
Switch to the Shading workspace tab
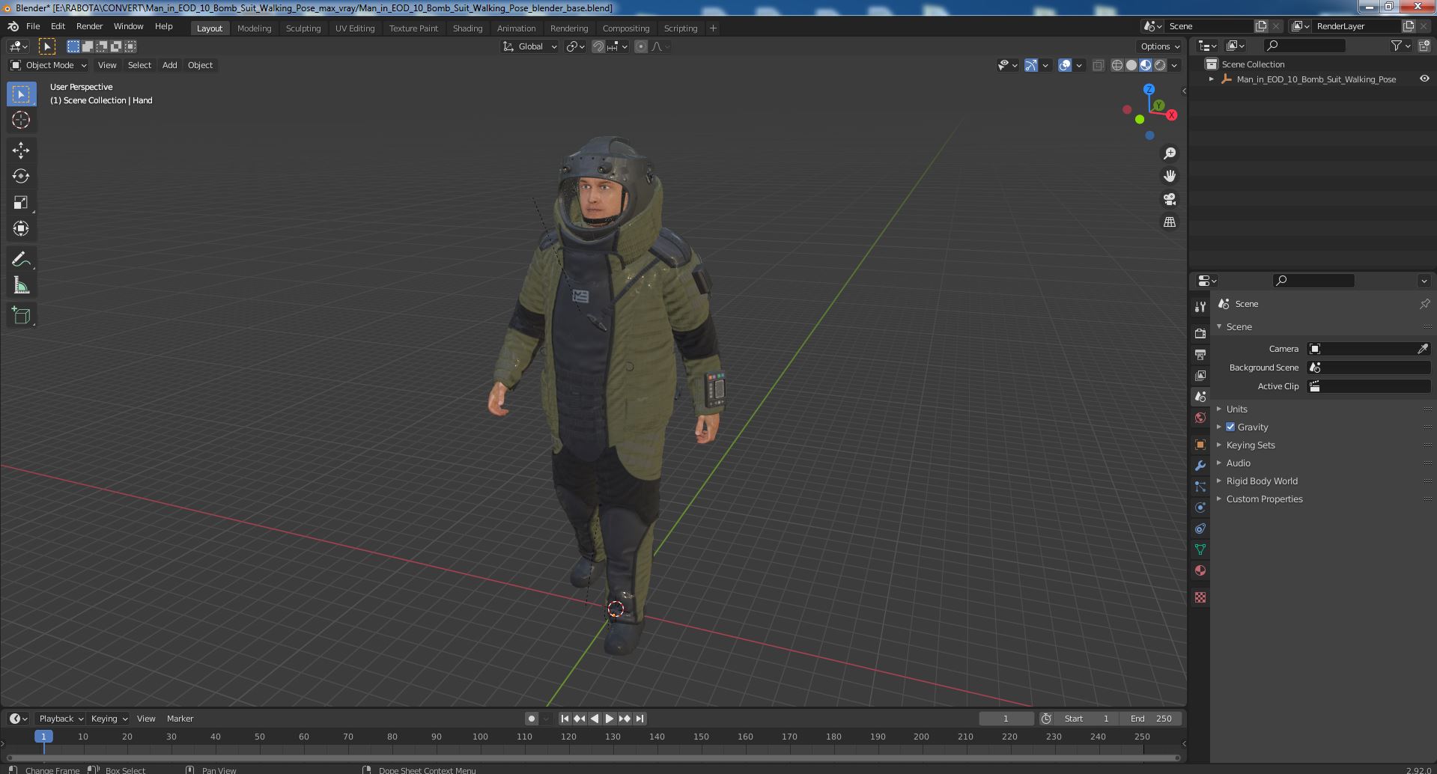click(467, 28)
